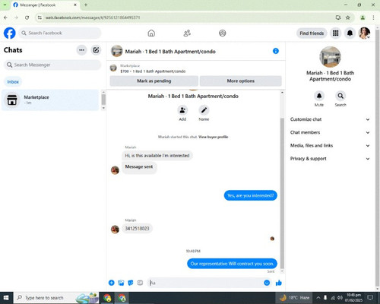Click the 'Message sent' bubble

[x=139, y=167]
